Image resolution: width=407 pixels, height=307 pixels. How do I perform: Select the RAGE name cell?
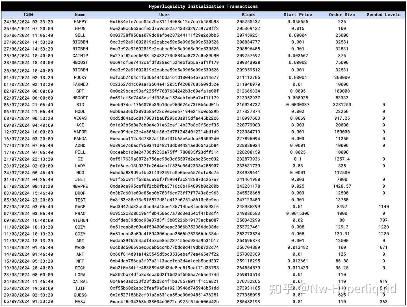point(80,207)
